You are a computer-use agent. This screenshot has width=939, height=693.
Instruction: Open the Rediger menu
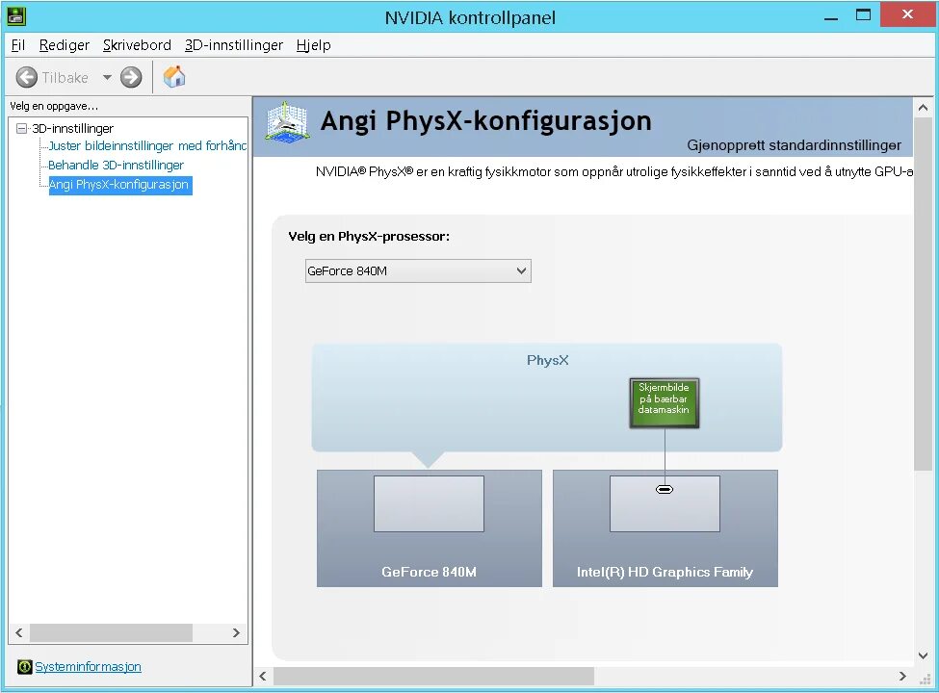point(65,45)
